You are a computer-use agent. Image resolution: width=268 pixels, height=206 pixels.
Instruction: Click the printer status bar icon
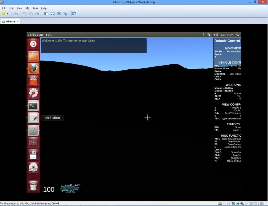(237, 203)
